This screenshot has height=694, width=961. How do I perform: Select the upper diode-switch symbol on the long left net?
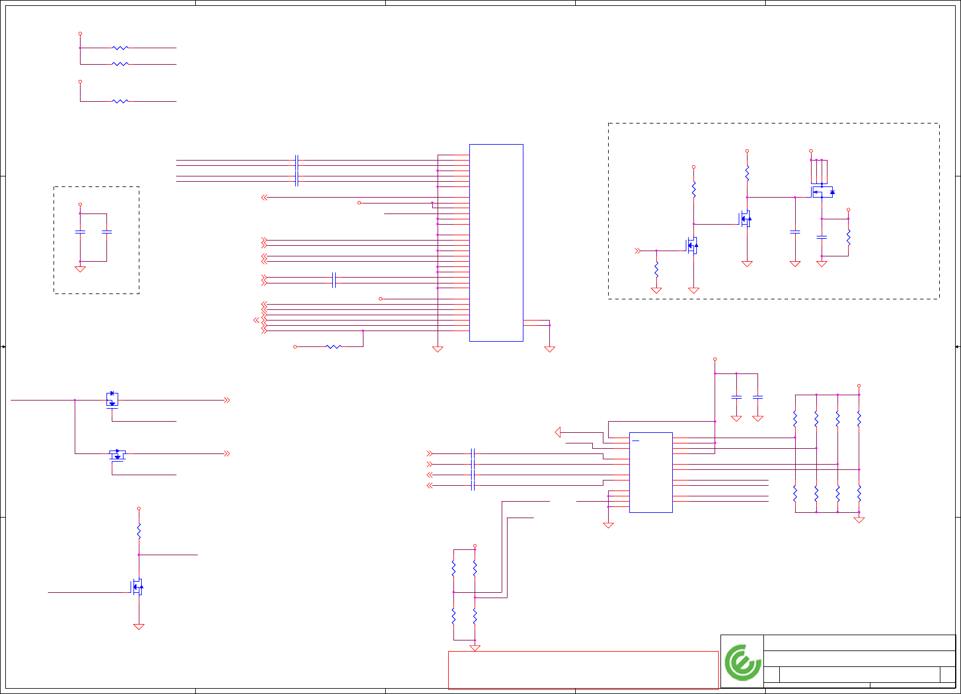pyautogui.click(x=112, y=399)
